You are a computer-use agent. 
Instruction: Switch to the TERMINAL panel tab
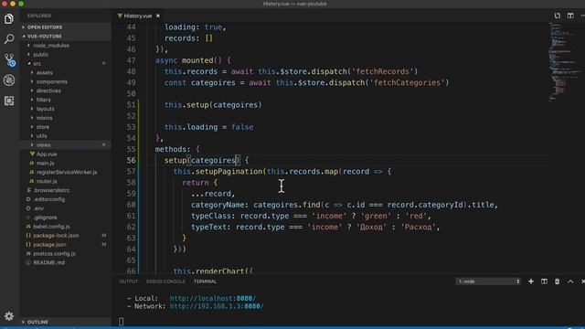[x=205, y=281]
